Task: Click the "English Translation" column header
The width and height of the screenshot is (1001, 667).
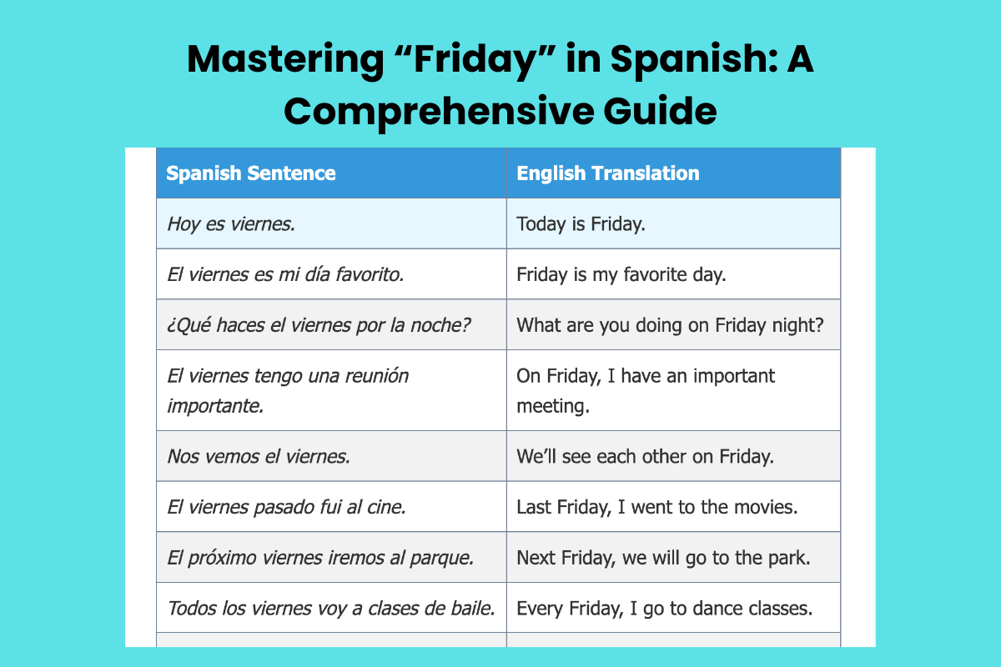Action: pyautogui.click(x=608, y=173)
